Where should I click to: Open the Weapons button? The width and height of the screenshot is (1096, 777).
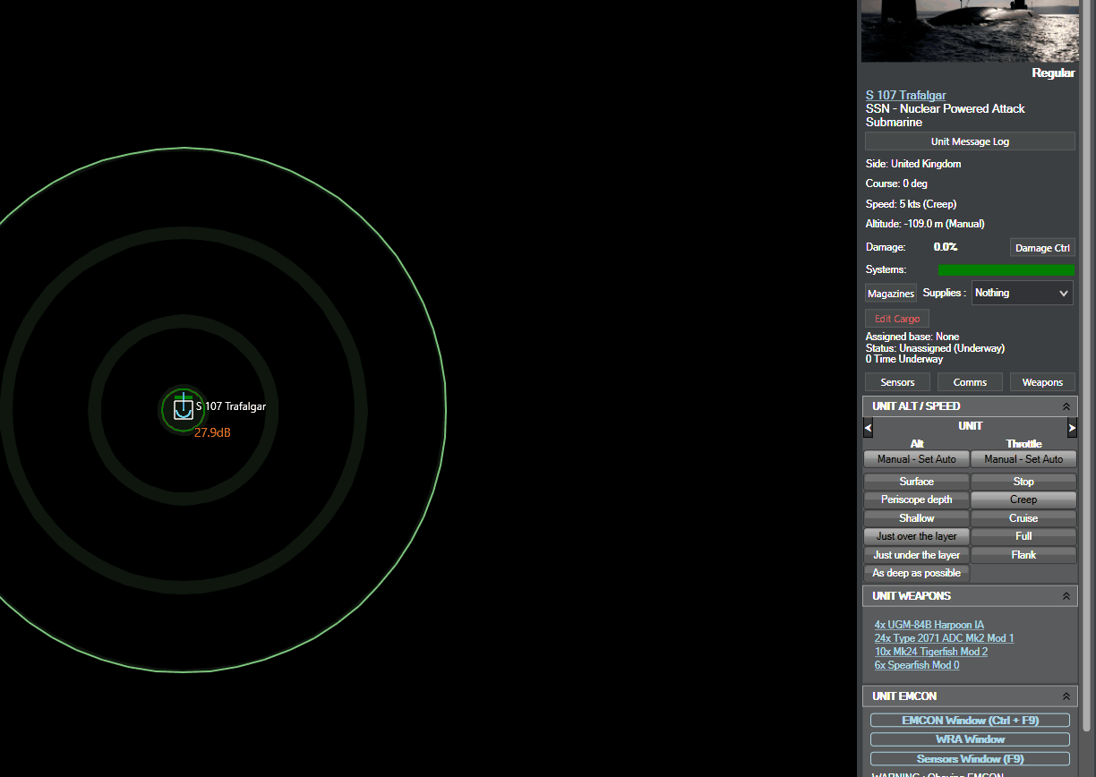pos(1042,382)
